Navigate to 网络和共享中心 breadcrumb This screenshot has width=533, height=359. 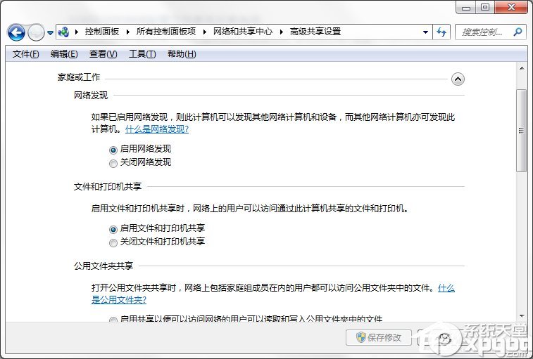point(243,32)
